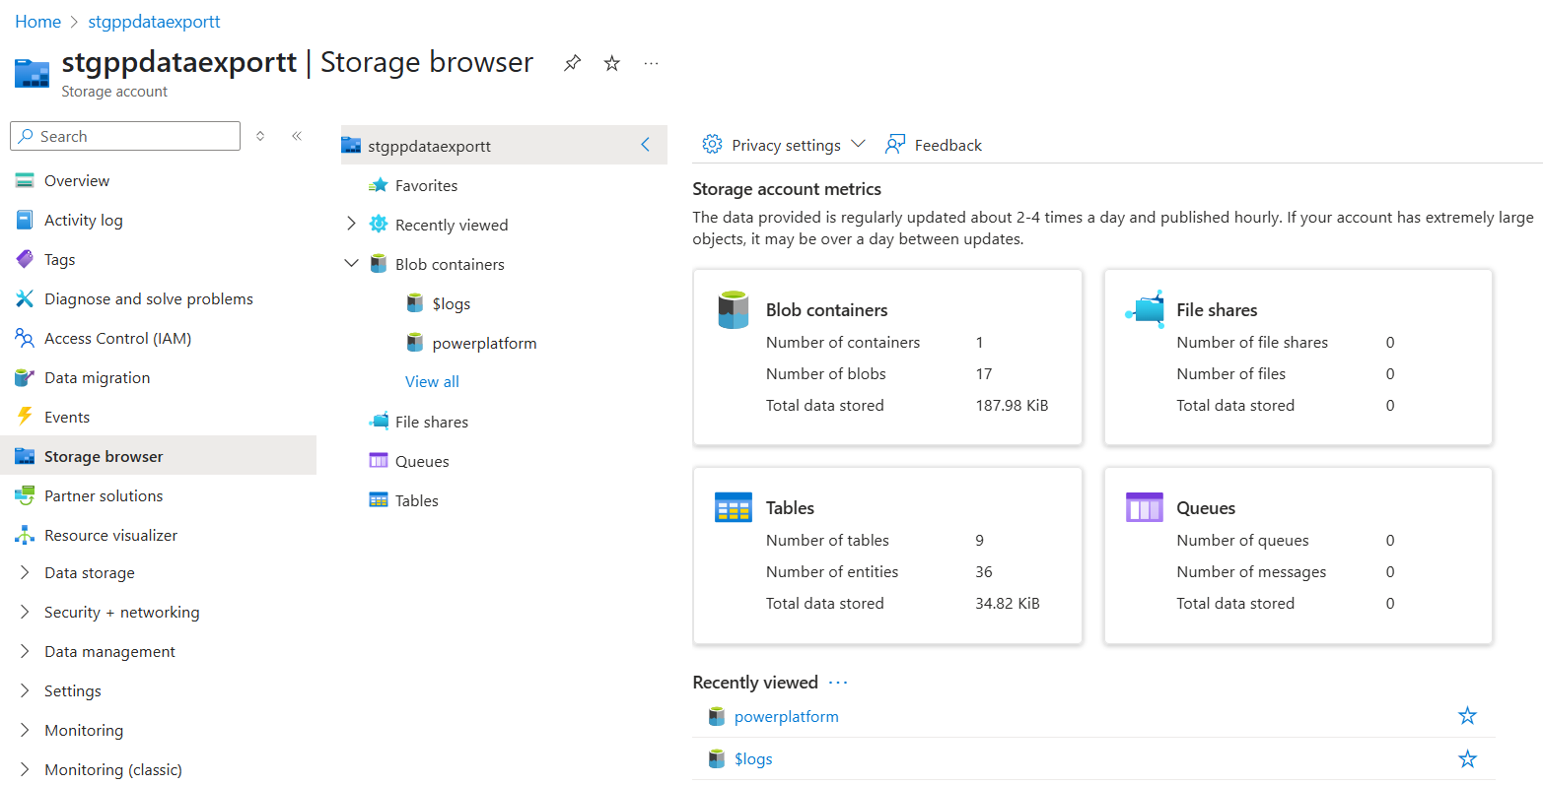Navigate to Home breadcrumb

coord(37,22)
